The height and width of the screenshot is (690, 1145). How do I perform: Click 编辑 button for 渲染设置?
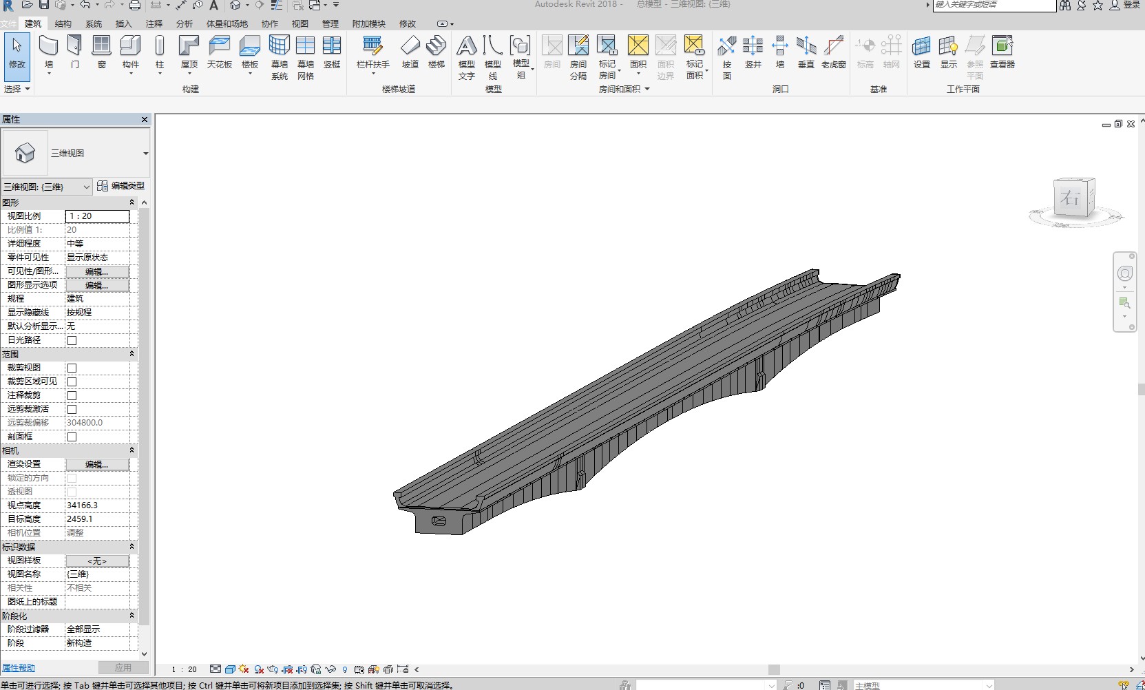[97, 464]
